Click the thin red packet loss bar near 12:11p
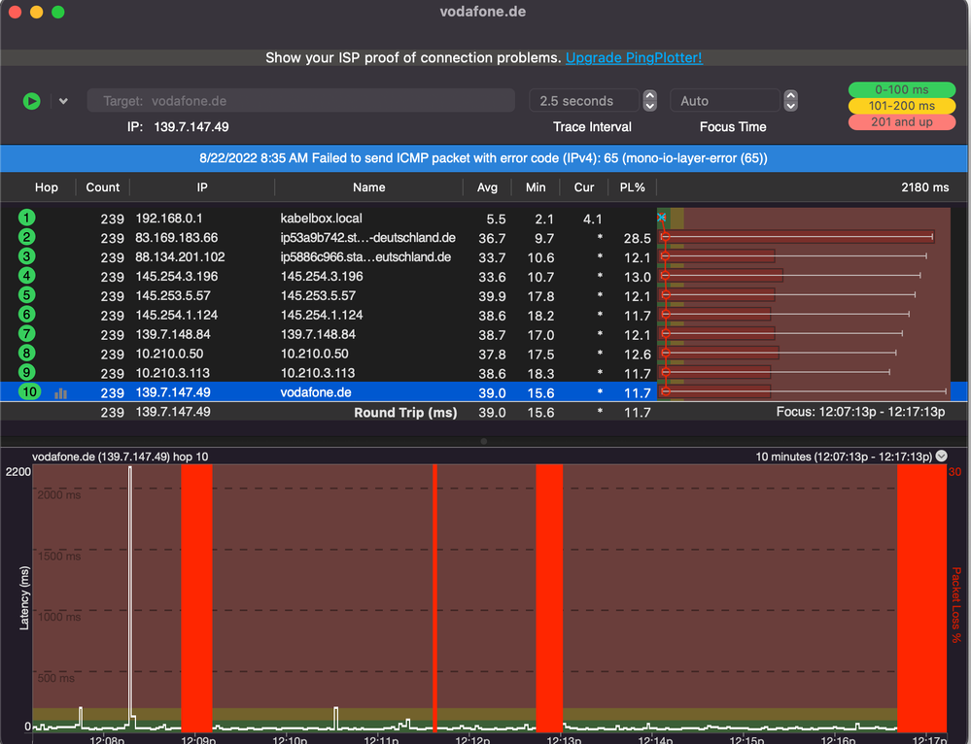The height and width of the screenshot is (744, 971). pyautogui.click(x=434, y=598)
